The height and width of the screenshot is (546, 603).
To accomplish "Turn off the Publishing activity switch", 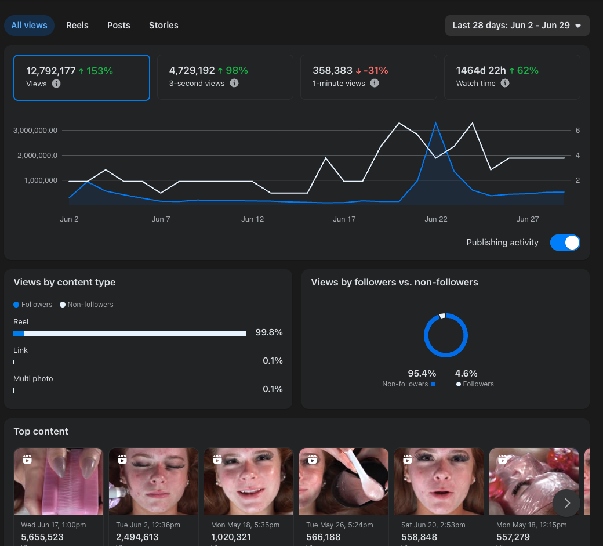I will (x=565, y=243).
